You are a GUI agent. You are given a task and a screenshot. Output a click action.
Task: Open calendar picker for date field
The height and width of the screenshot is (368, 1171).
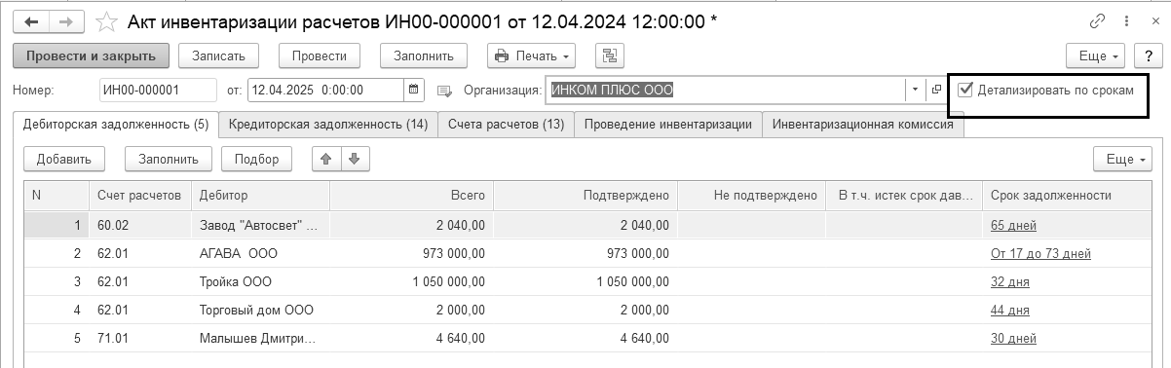click(x=414, y=90)
